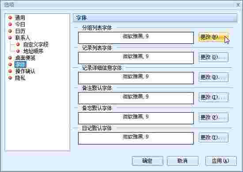This screenshot has width=243, height=172.
Task: Select the red ball icon beside 隐私
Action: tap(10, 78)
